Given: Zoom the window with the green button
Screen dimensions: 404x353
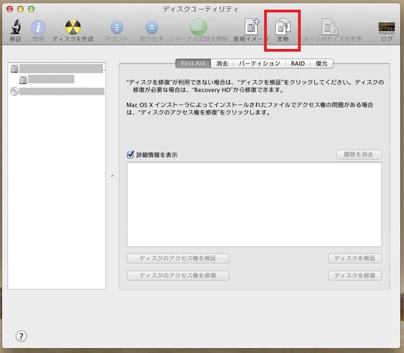Looking at the screenshot, I should click(31, 9).
